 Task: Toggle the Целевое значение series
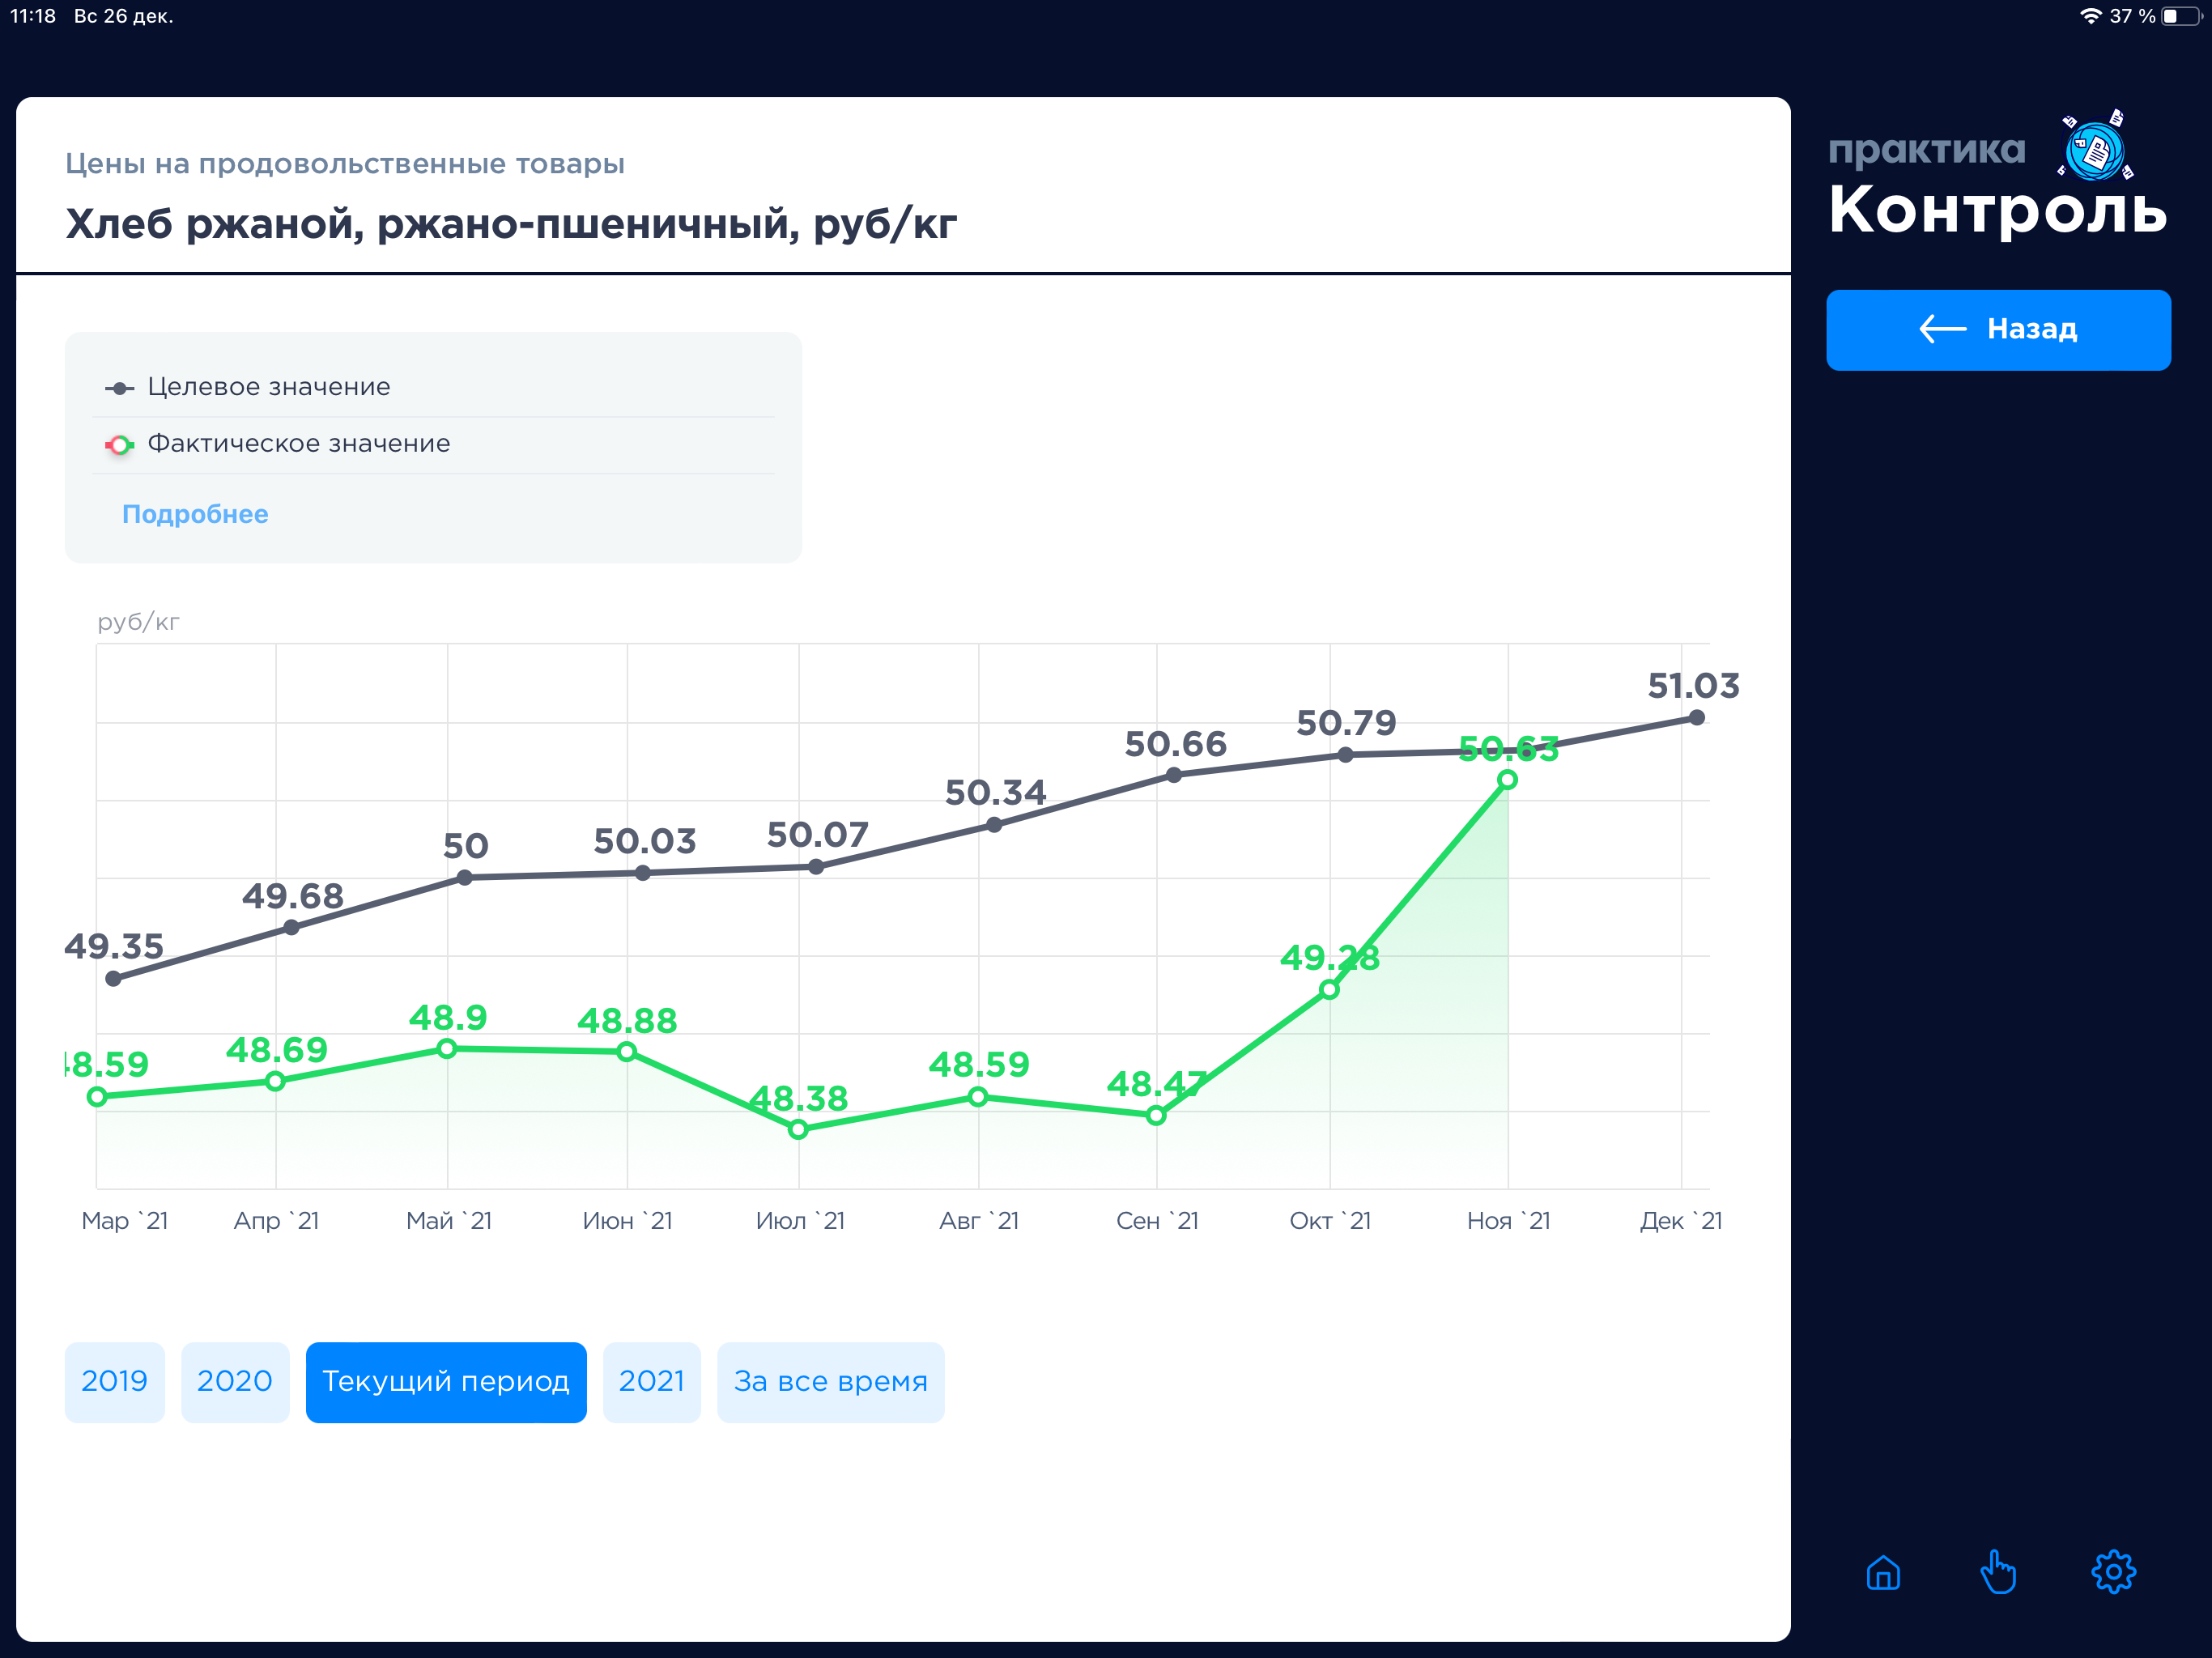tap(268, 387)
